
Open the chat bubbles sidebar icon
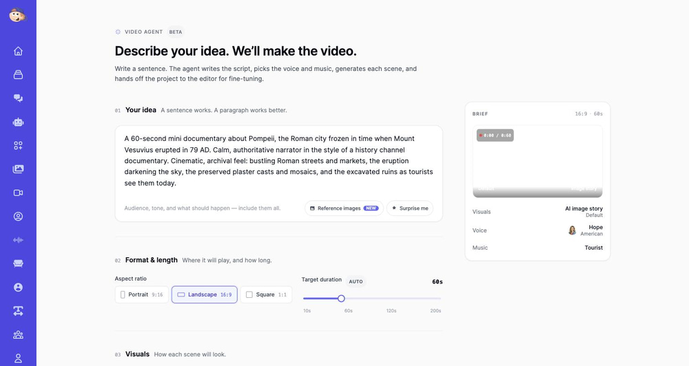coord(18,98)
